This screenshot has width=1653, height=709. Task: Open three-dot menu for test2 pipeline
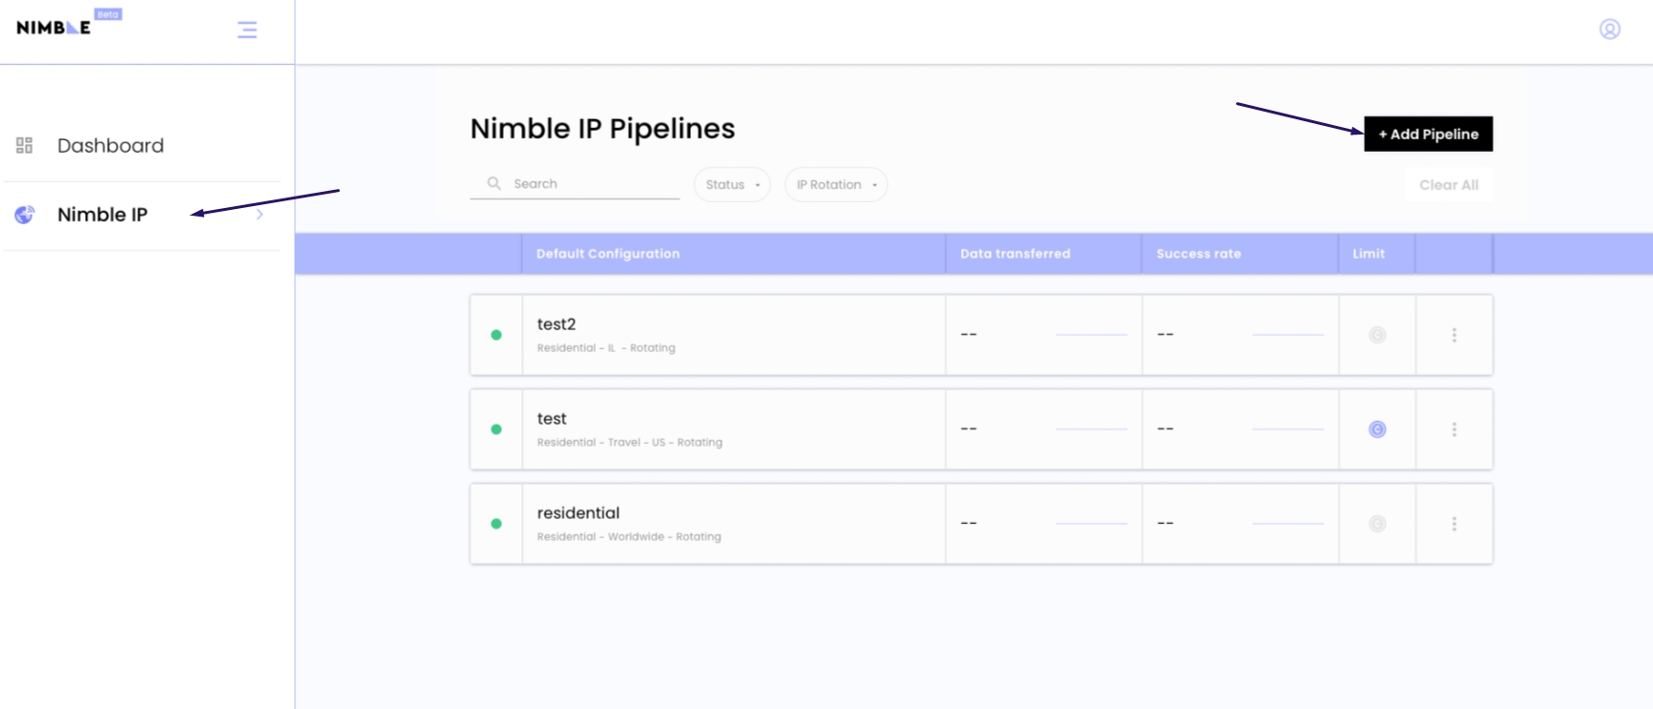click(1454, 335)
